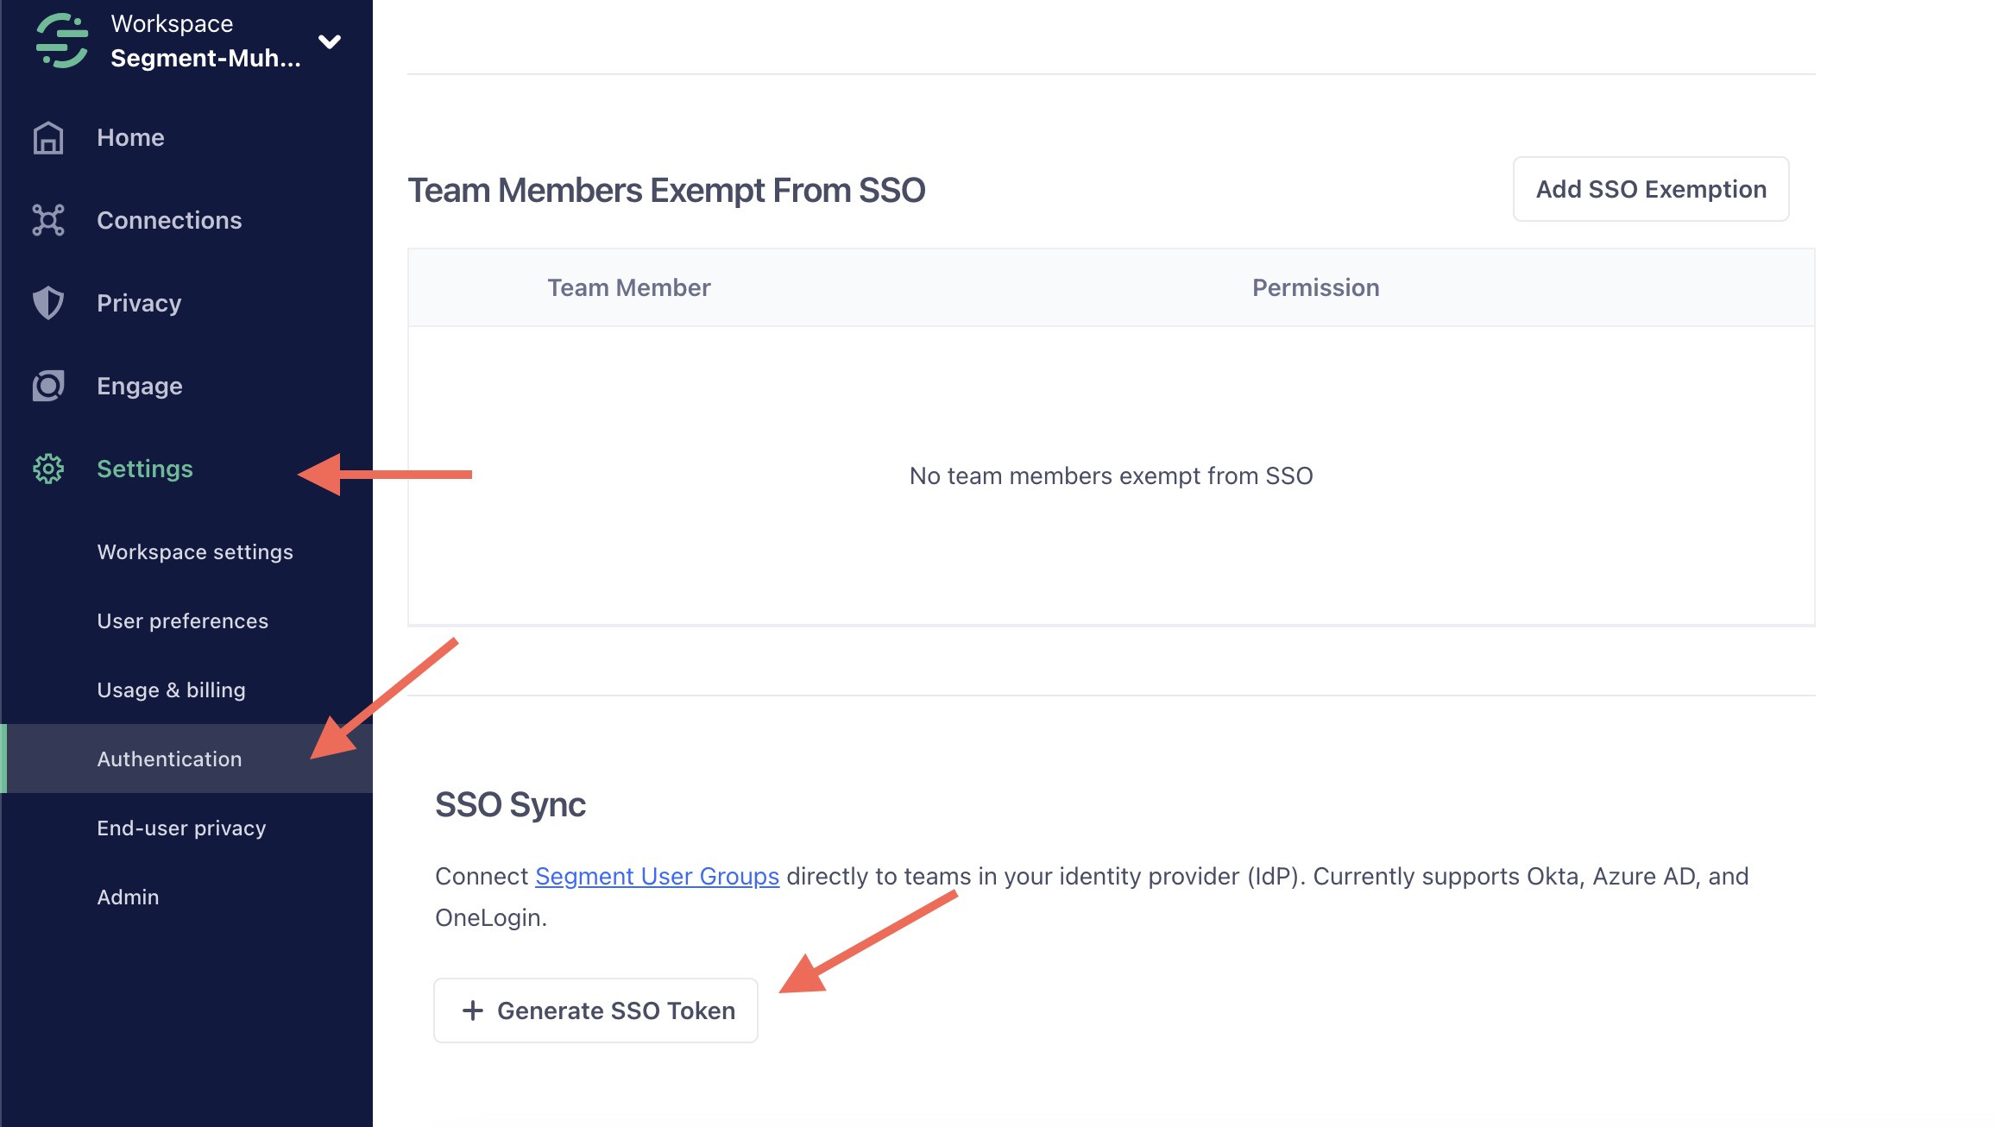Select User preferences
Image resolution: width=1997 pixels, height=1127 pixels.
click(x=182, y=620)
